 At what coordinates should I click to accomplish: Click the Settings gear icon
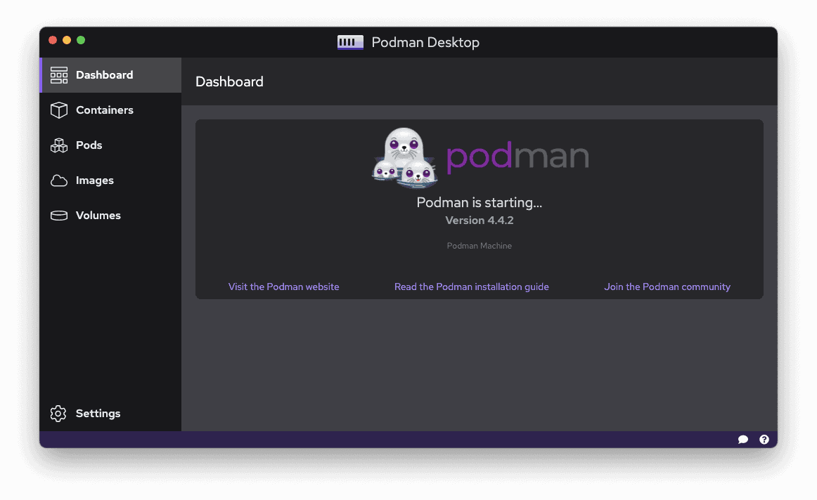tap(58, 413)
